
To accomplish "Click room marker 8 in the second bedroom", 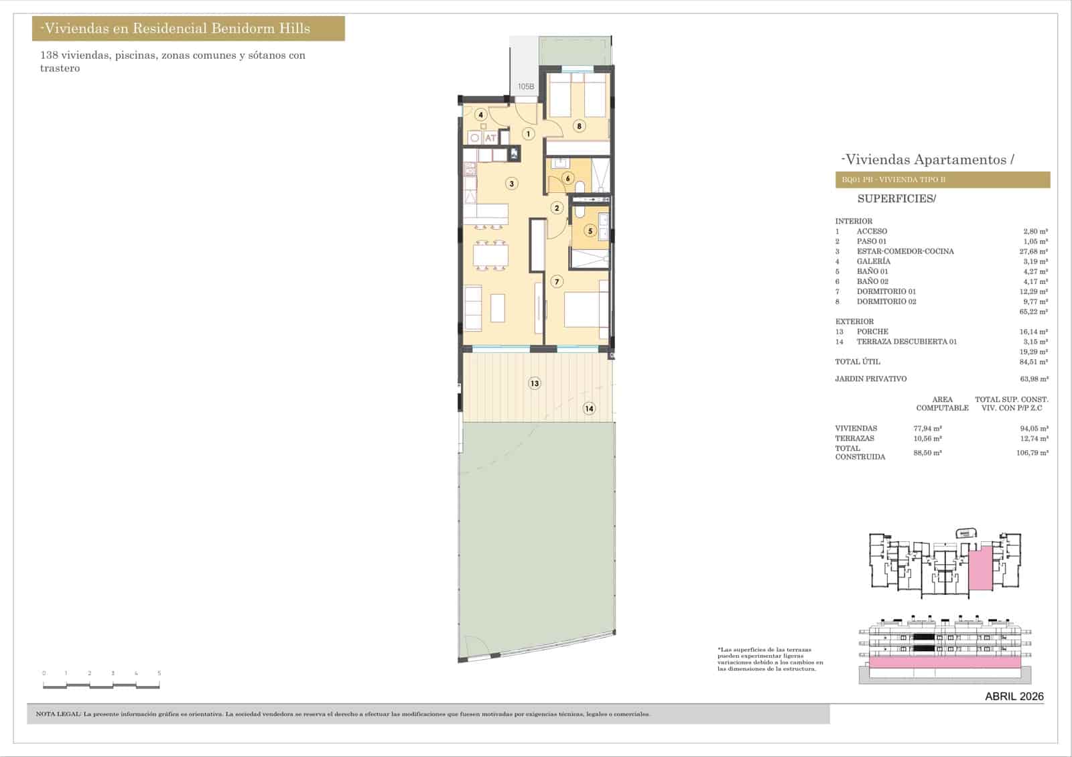I will 580,126.
